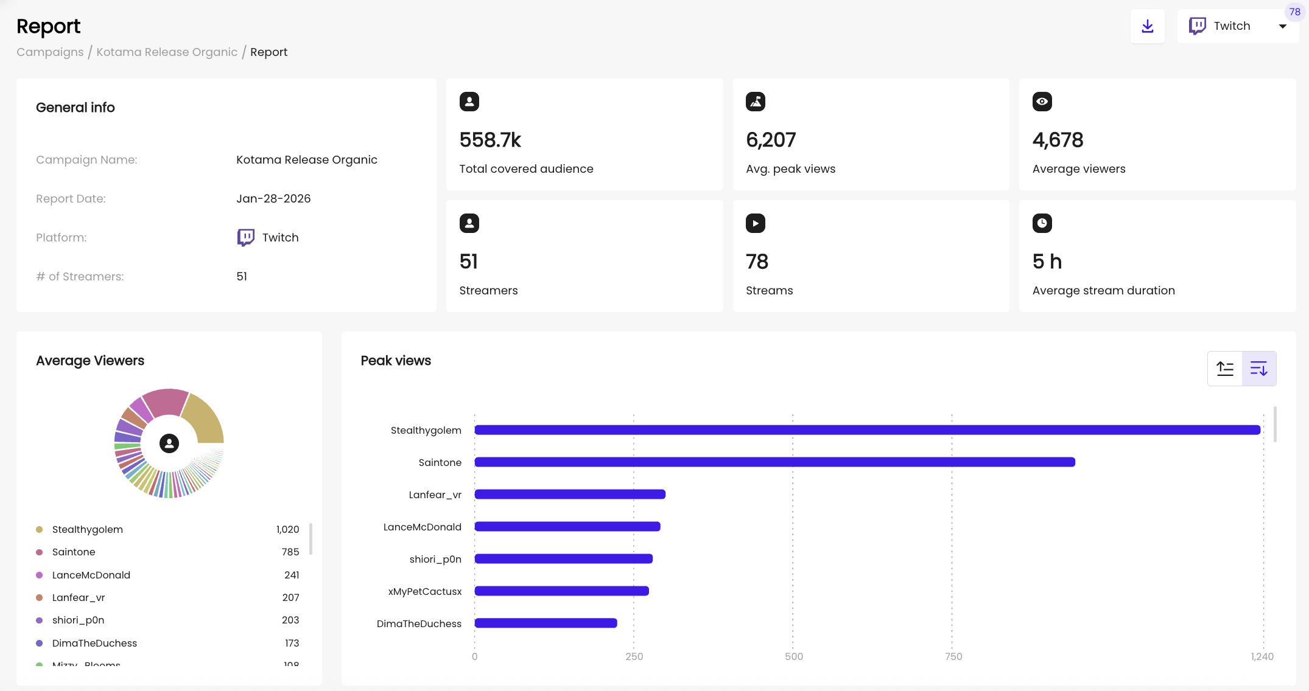Click the Average viewers eye icon
1309x691 pixels.
[1042, 102]
